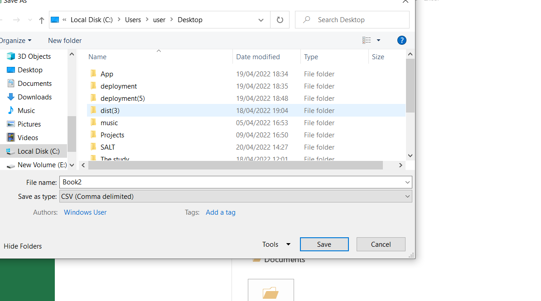Click the Save button
Screen dimensions: 541x301
[324, 245]
